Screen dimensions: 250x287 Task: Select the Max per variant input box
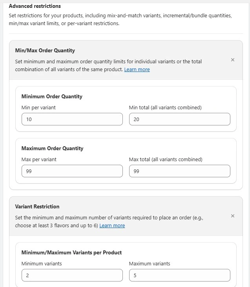coord(72,171)
